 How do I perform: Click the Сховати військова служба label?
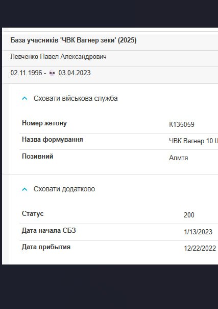[x=76, y=98]
